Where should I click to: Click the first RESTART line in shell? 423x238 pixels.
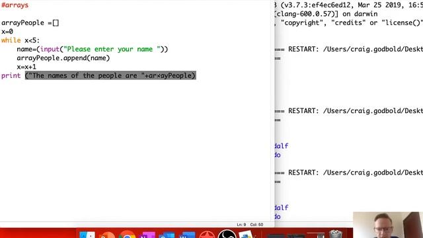(x=349, y=50)
